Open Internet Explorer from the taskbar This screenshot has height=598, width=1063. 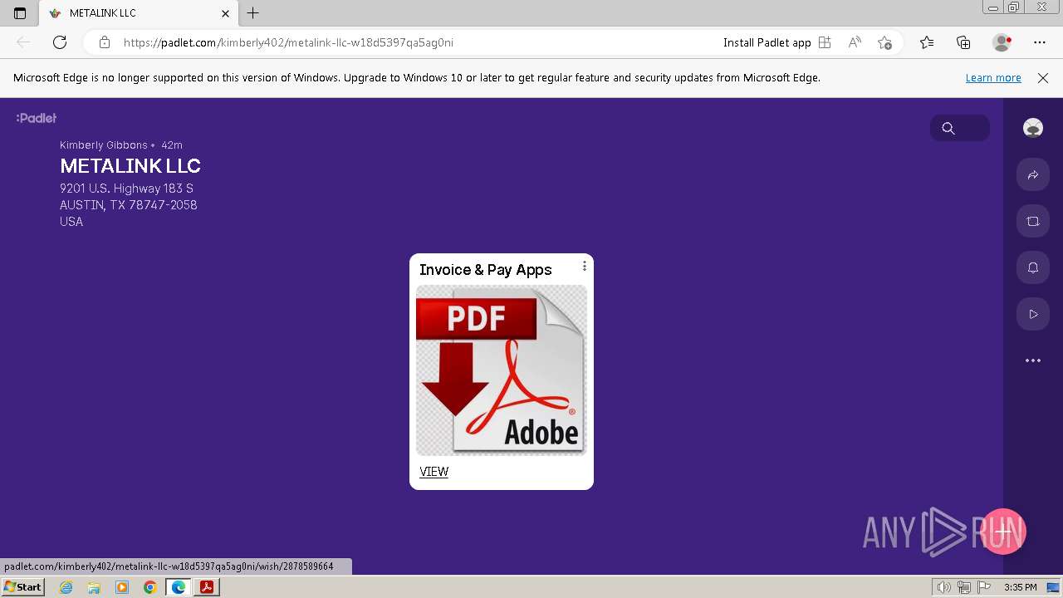coord(66,587)
